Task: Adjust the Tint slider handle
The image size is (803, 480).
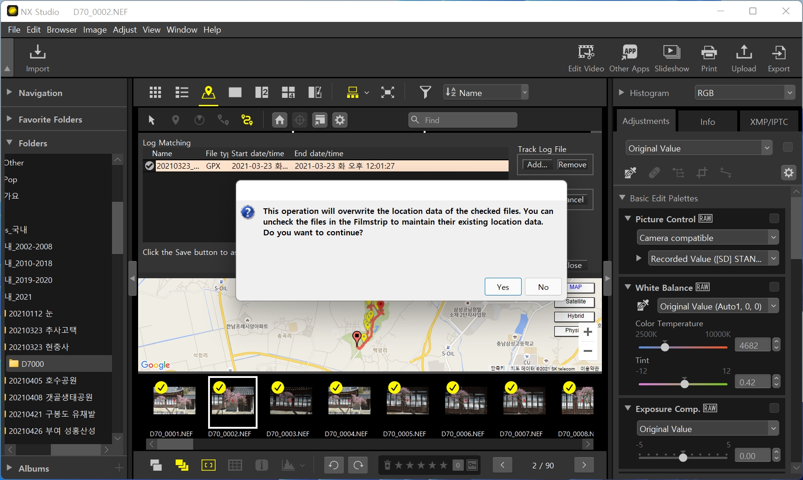Action: tap(684, 384)
